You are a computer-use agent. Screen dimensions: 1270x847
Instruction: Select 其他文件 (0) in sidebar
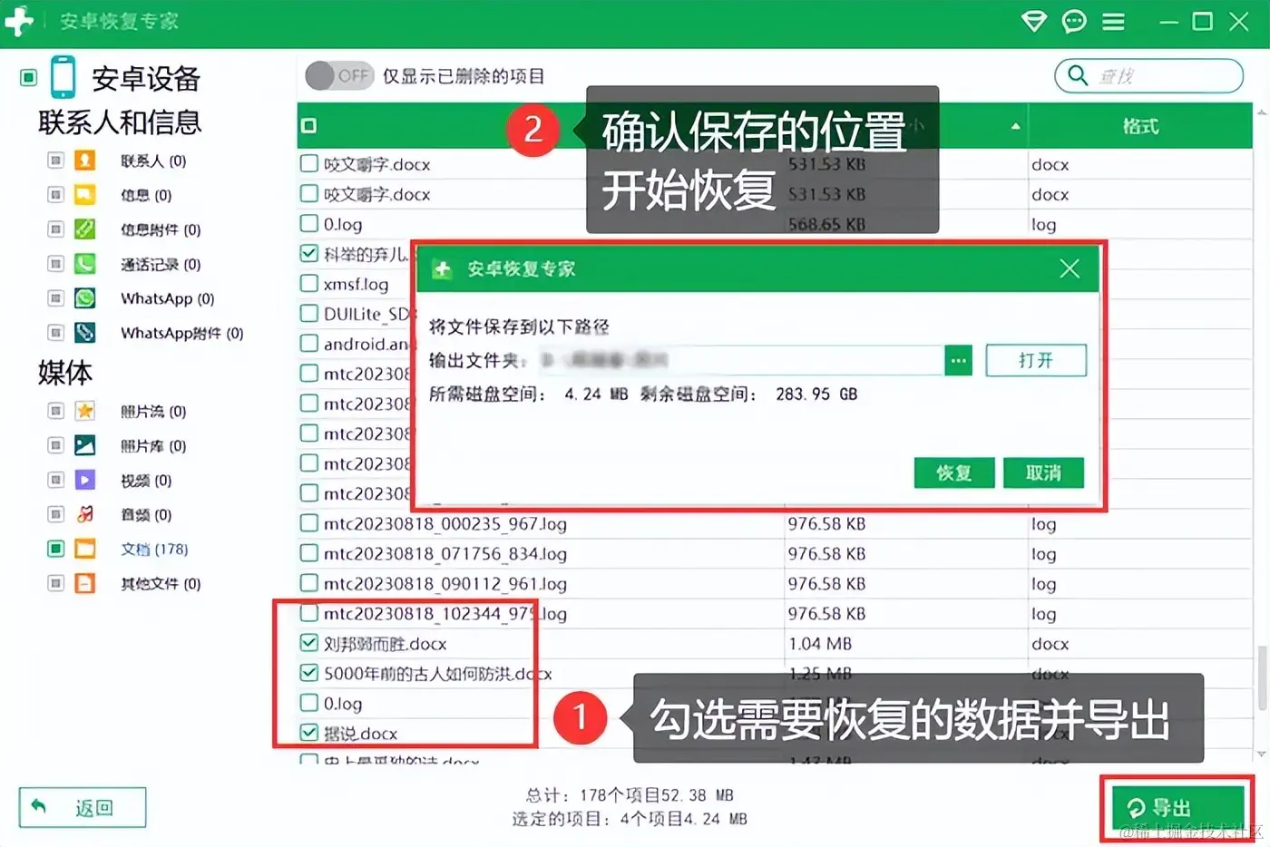[161, 584]
